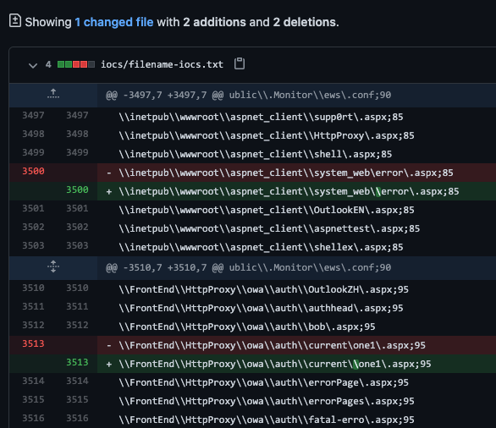496x428 pixels.
Task: Select old line number 3497
Action: [33, 115]
